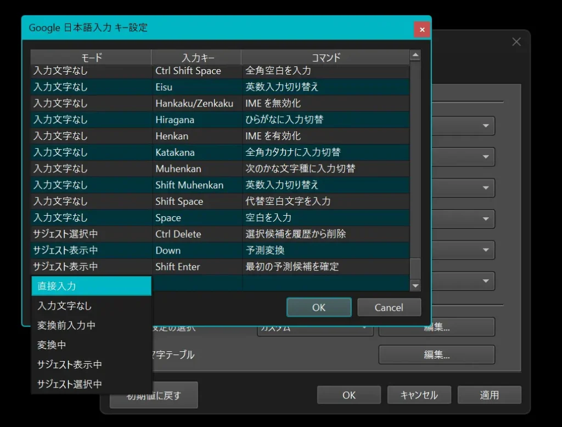This screenshot has width=562, height=427.
Task: Click キャンセル in the background window
Action: coord(419,395)
